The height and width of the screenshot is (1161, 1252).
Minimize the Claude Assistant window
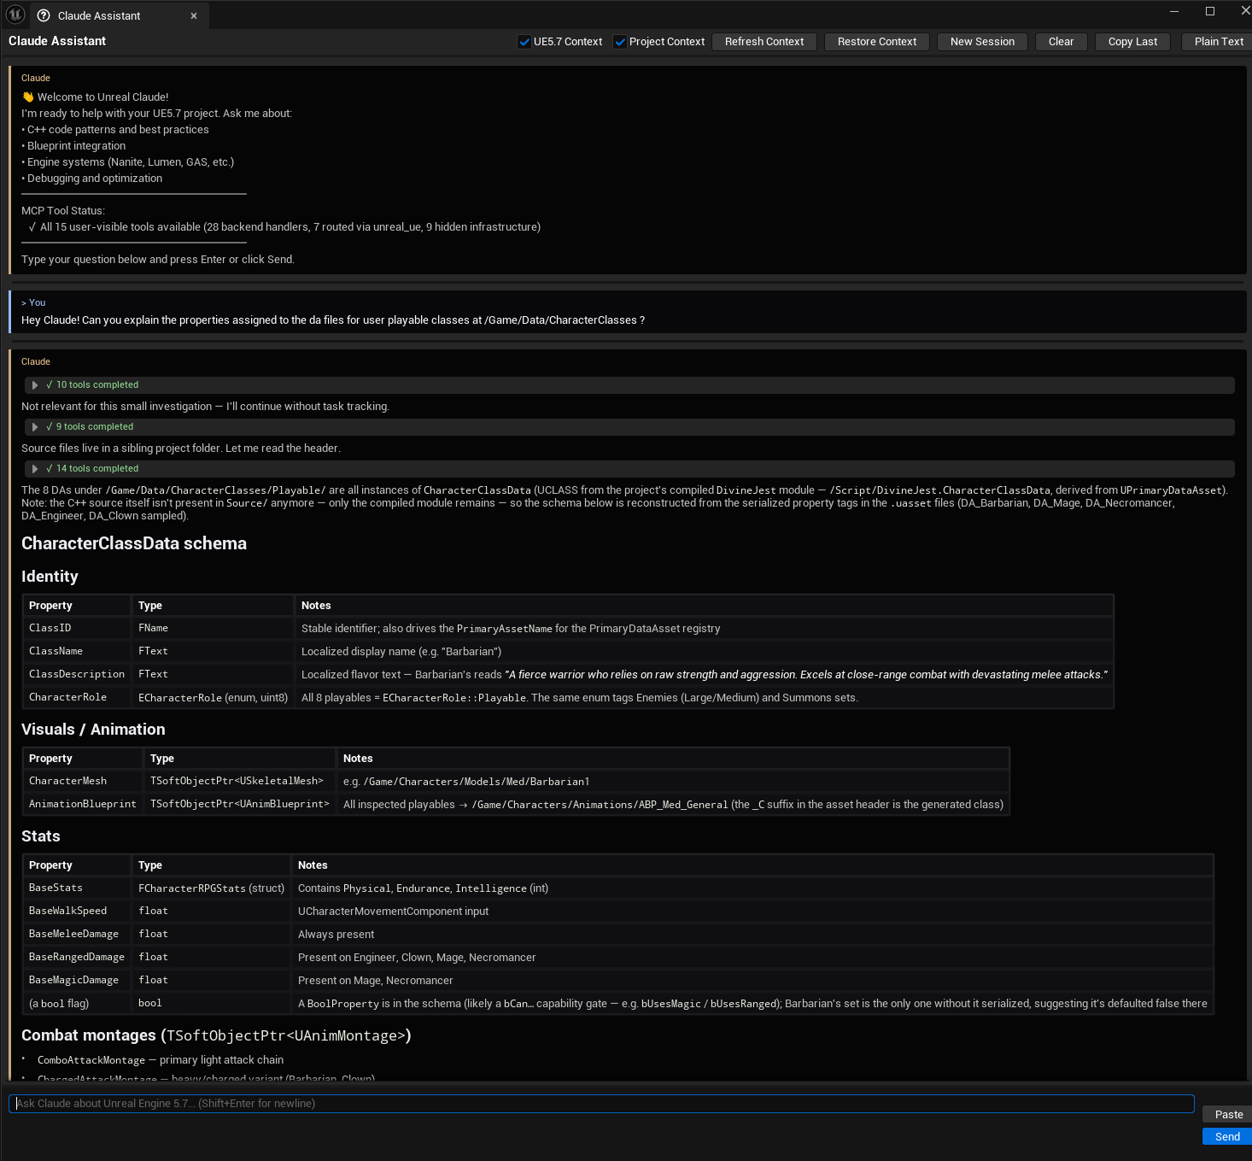click(x=1174, y=11)
